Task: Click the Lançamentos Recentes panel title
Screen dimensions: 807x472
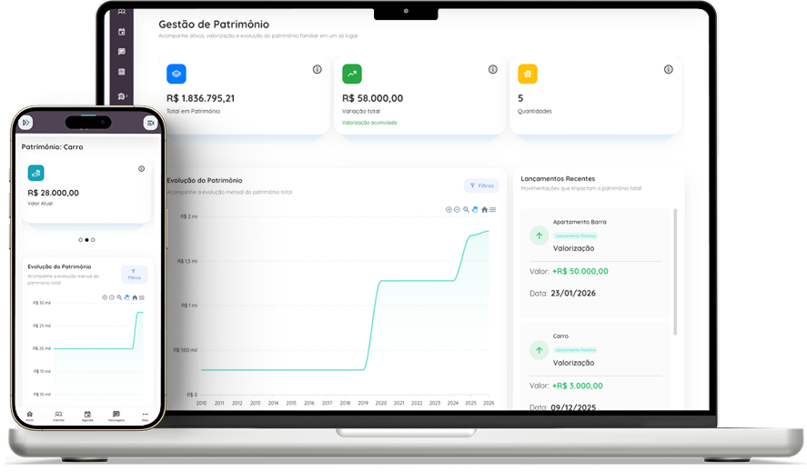Action: click(x=558, y=178)
